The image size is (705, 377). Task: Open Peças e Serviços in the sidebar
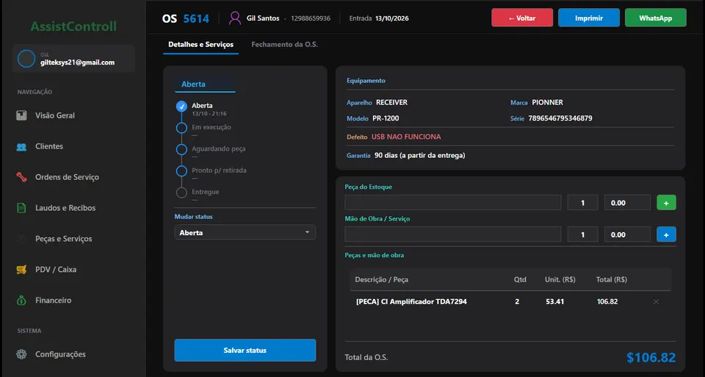tap(64, 238)
